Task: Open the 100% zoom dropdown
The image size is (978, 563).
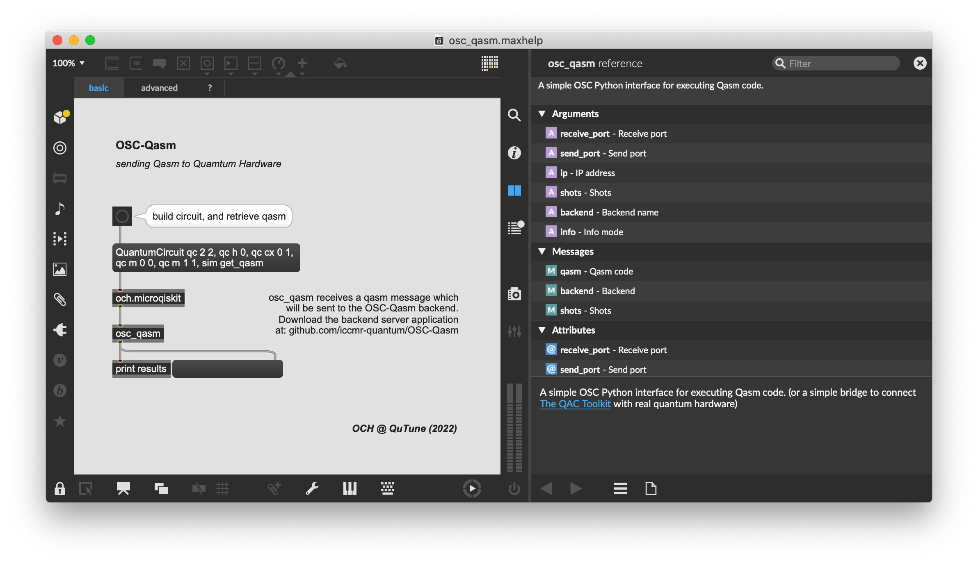Action: pyautogui.click(x=69, y=63)
